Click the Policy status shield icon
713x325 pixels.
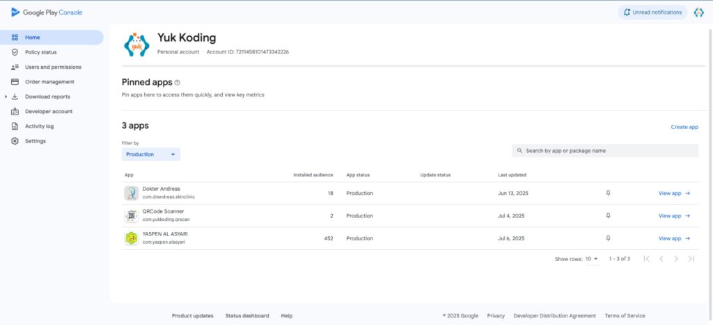[x=15, y=52]
